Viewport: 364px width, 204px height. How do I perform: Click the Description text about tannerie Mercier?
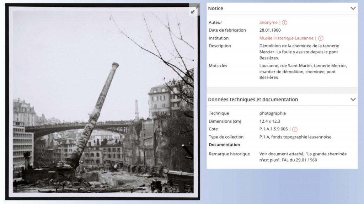click(x=299, y=52)
